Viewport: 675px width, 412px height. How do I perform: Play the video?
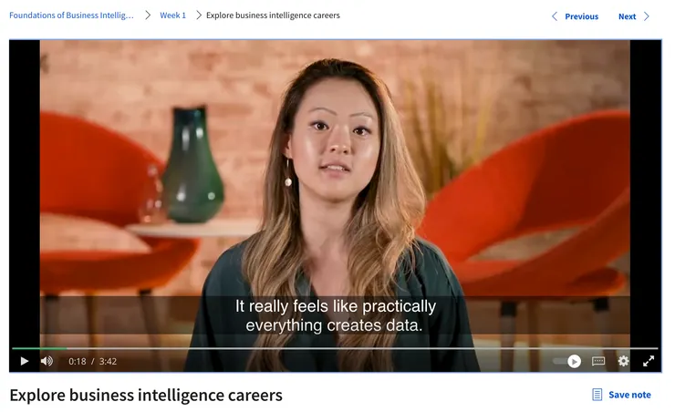pos(25,361)
